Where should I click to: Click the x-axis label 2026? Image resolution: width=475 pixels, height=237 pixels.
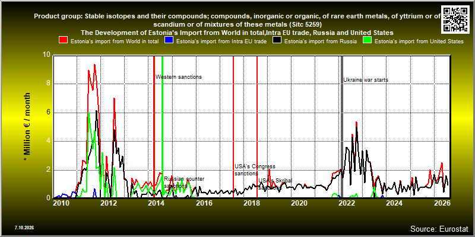point(441,203)
